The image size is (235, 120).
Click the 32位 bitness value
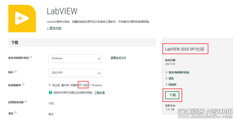[x=51, y=103]
